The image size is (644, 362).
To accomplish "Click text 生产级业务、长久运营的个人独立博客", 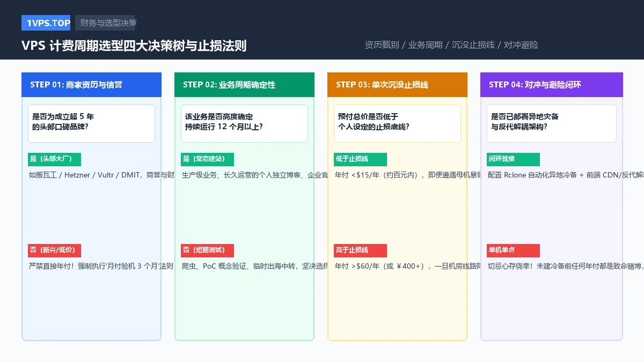I will pyautogui.click(x=240, y=175).
